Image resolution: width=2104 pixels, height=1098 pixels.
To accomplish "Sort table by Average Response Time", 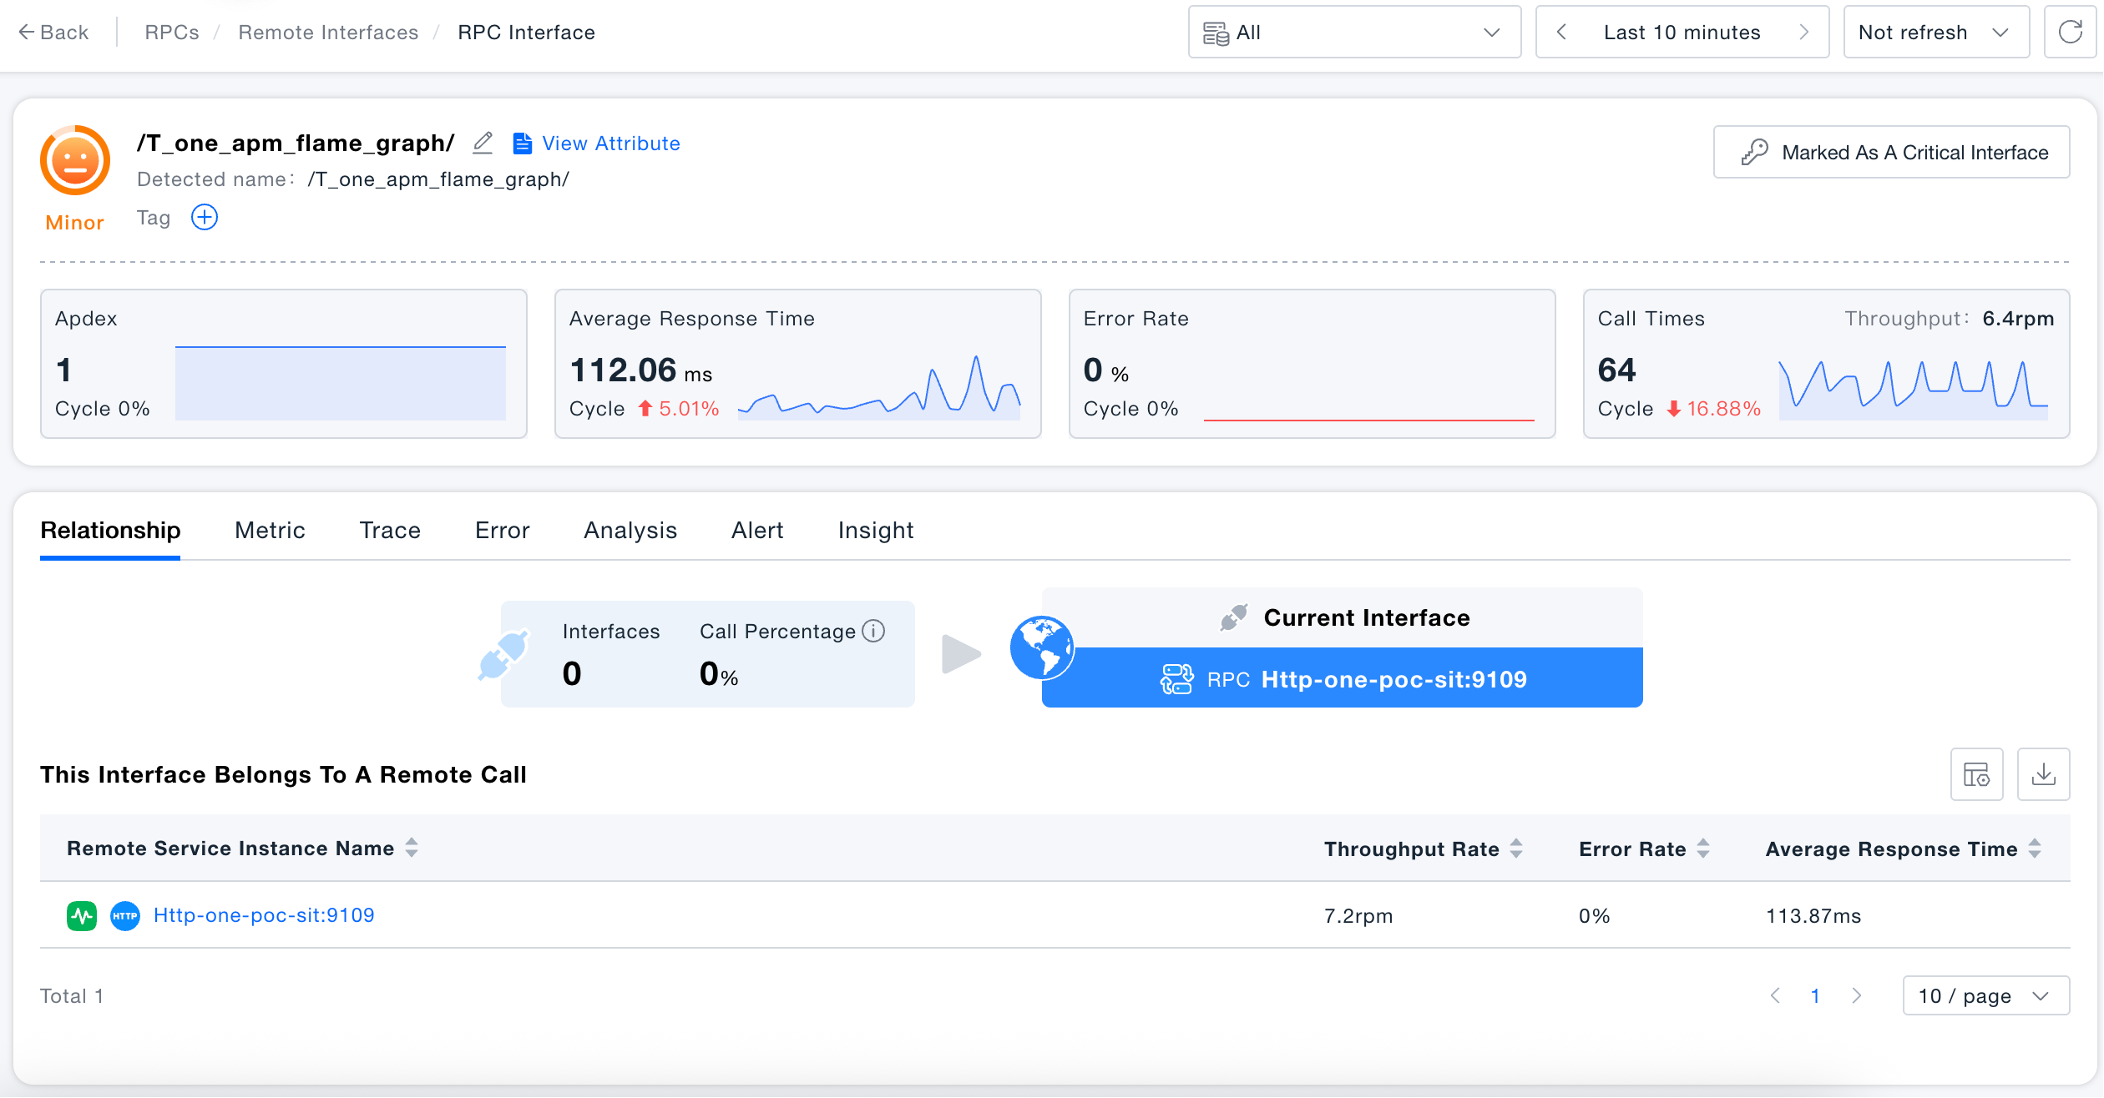I will tap(2035, 849).
